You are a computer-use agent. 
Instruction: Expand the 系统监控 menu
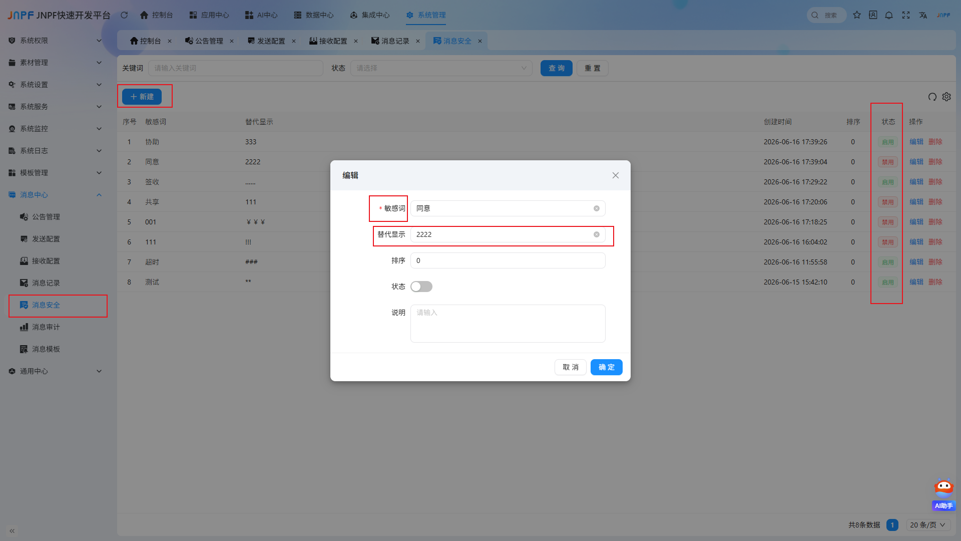click(55, 129)
